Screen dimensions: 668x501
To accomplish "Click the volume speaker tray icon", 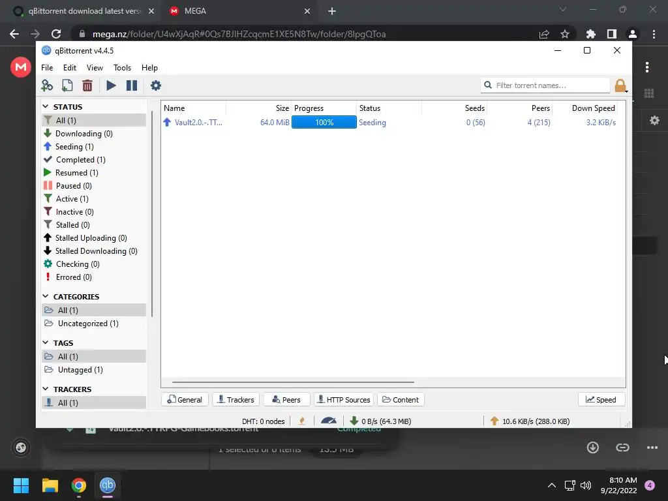I will coord(586,485).
